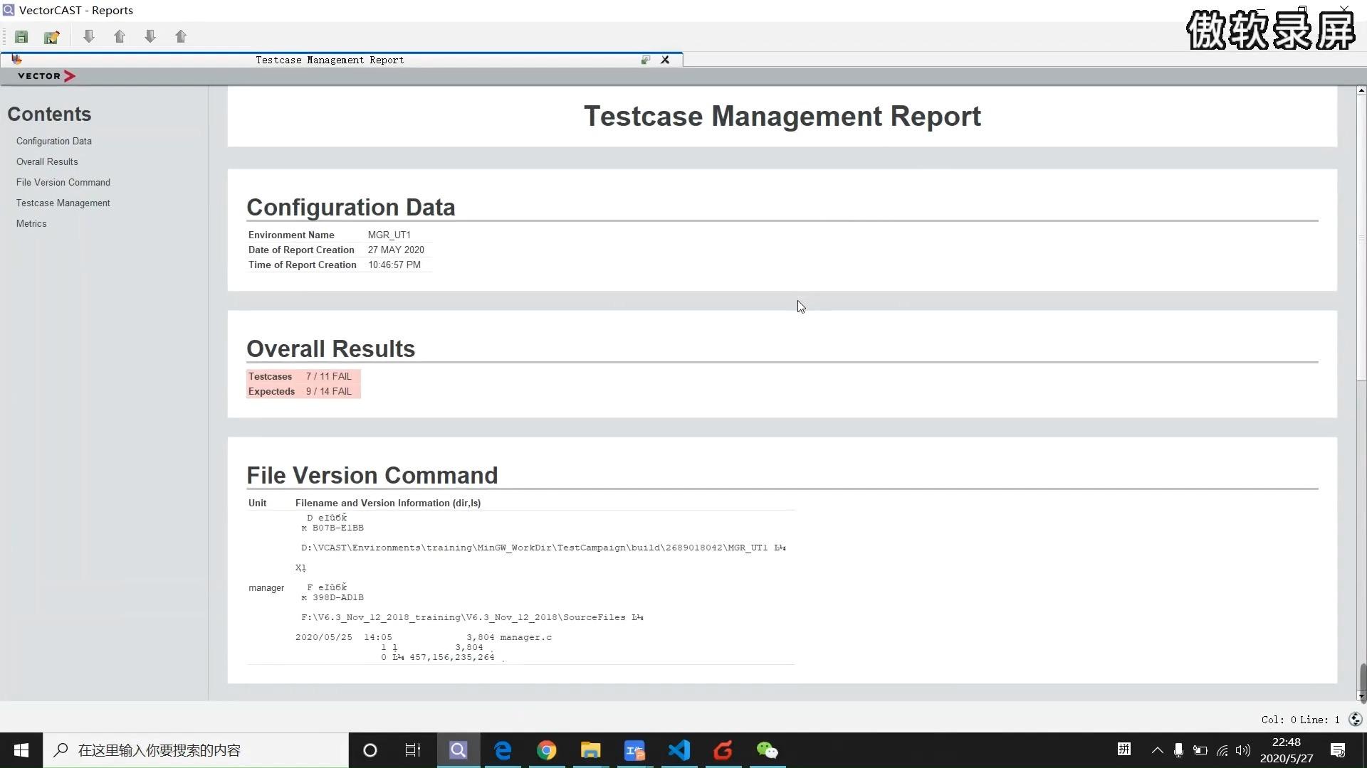1367x768 pixels.
Task: Navigate to Testcase Management contents link
Action: coord(63,203)
